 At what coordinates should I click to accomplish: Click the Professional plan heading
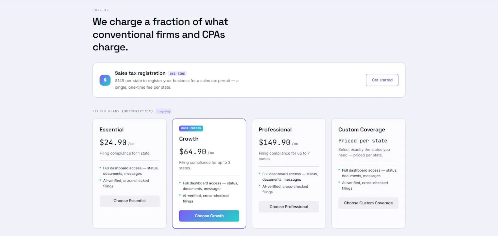click(275, 130)
